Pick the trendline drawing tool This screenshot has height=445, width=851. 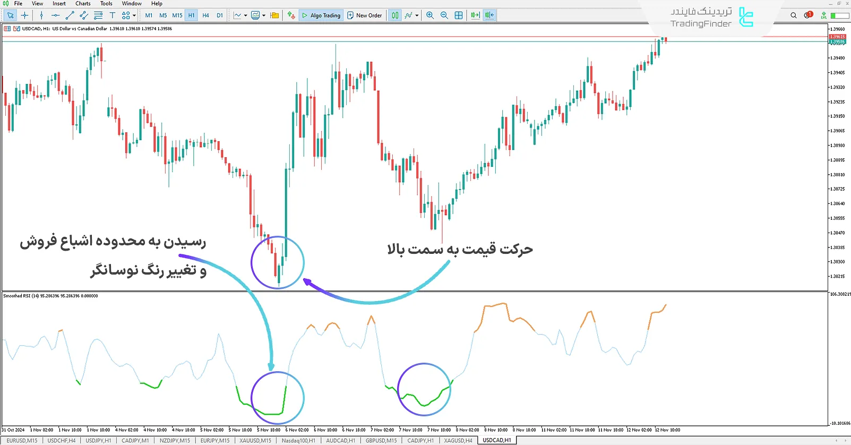pos(70,15)
